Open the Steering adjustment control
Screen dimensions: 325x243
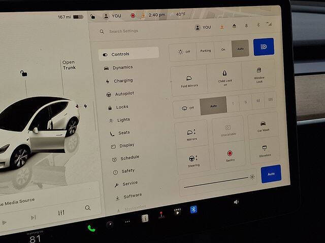coord(194,160)
